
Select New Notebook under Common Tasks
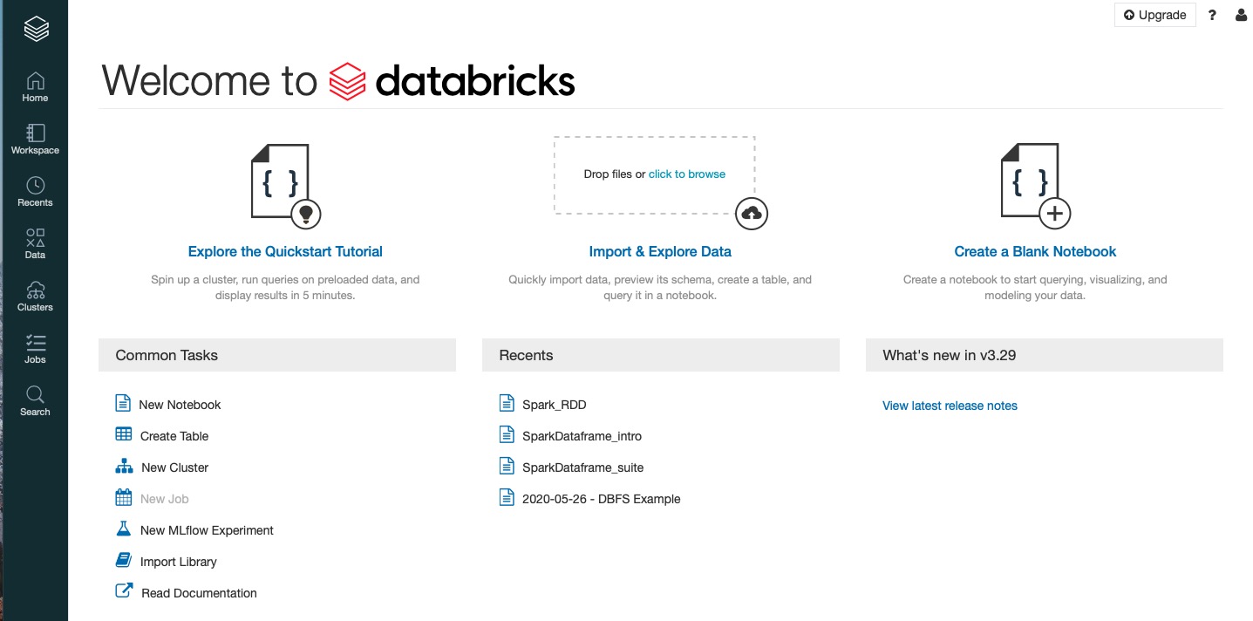click(168, 404)
